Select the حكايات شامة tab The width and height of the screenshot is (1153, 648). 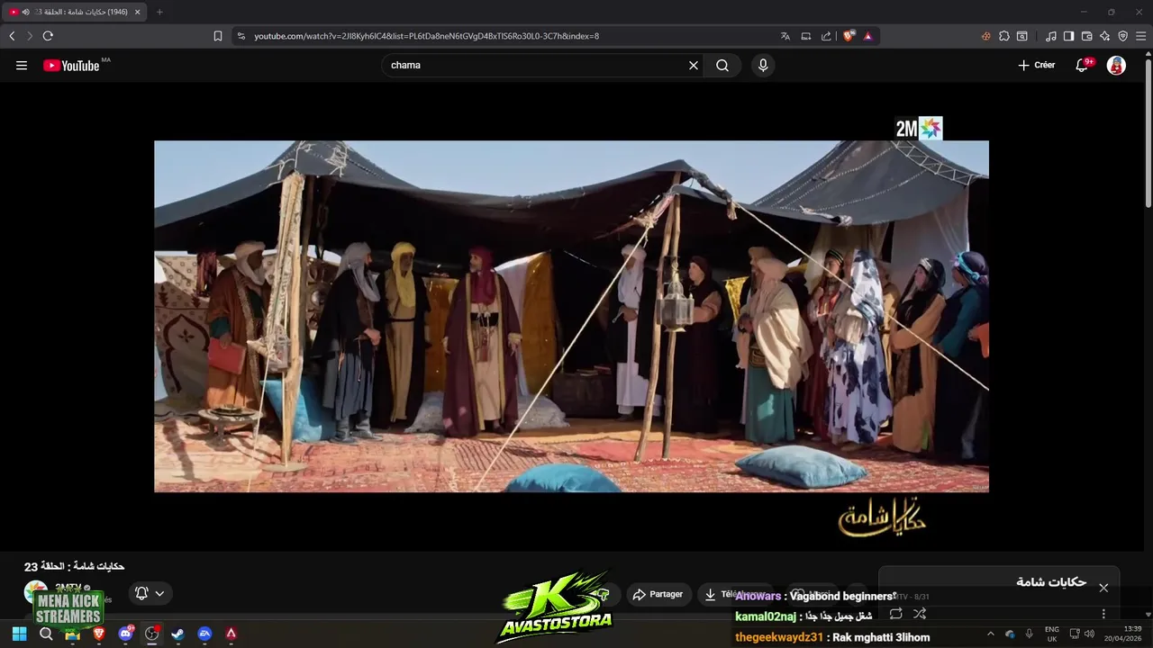[x=74, y=12]
